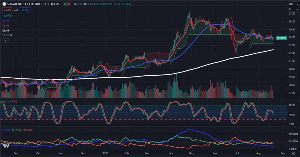Click the Oct label on time axis
The width and height of the screenshot is (300, 157).
click(x=38, y=153)
